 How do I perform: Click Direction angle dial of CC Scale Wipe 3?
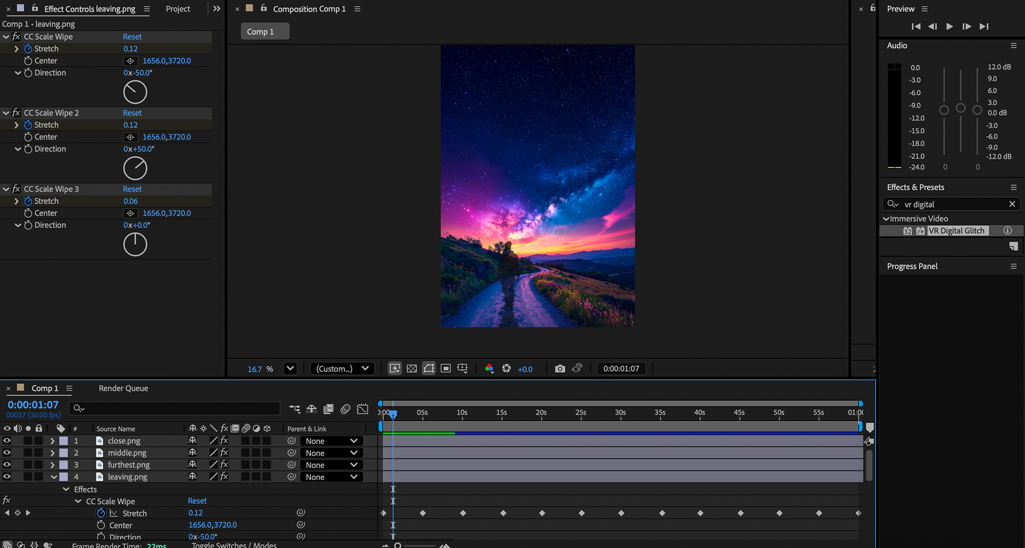click(x=135, y=245)
